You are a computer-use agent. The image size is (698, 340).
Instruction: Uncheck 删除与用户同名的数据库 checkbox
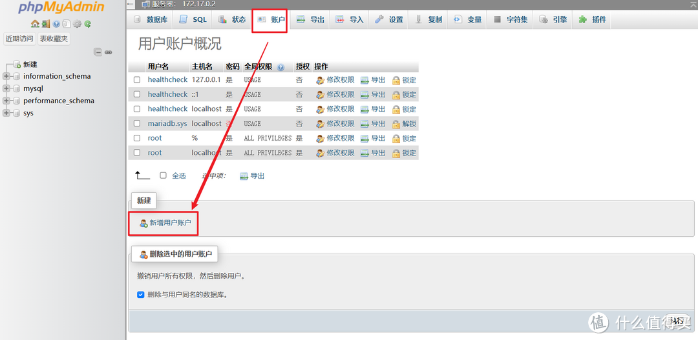click(x=141, y=294)
